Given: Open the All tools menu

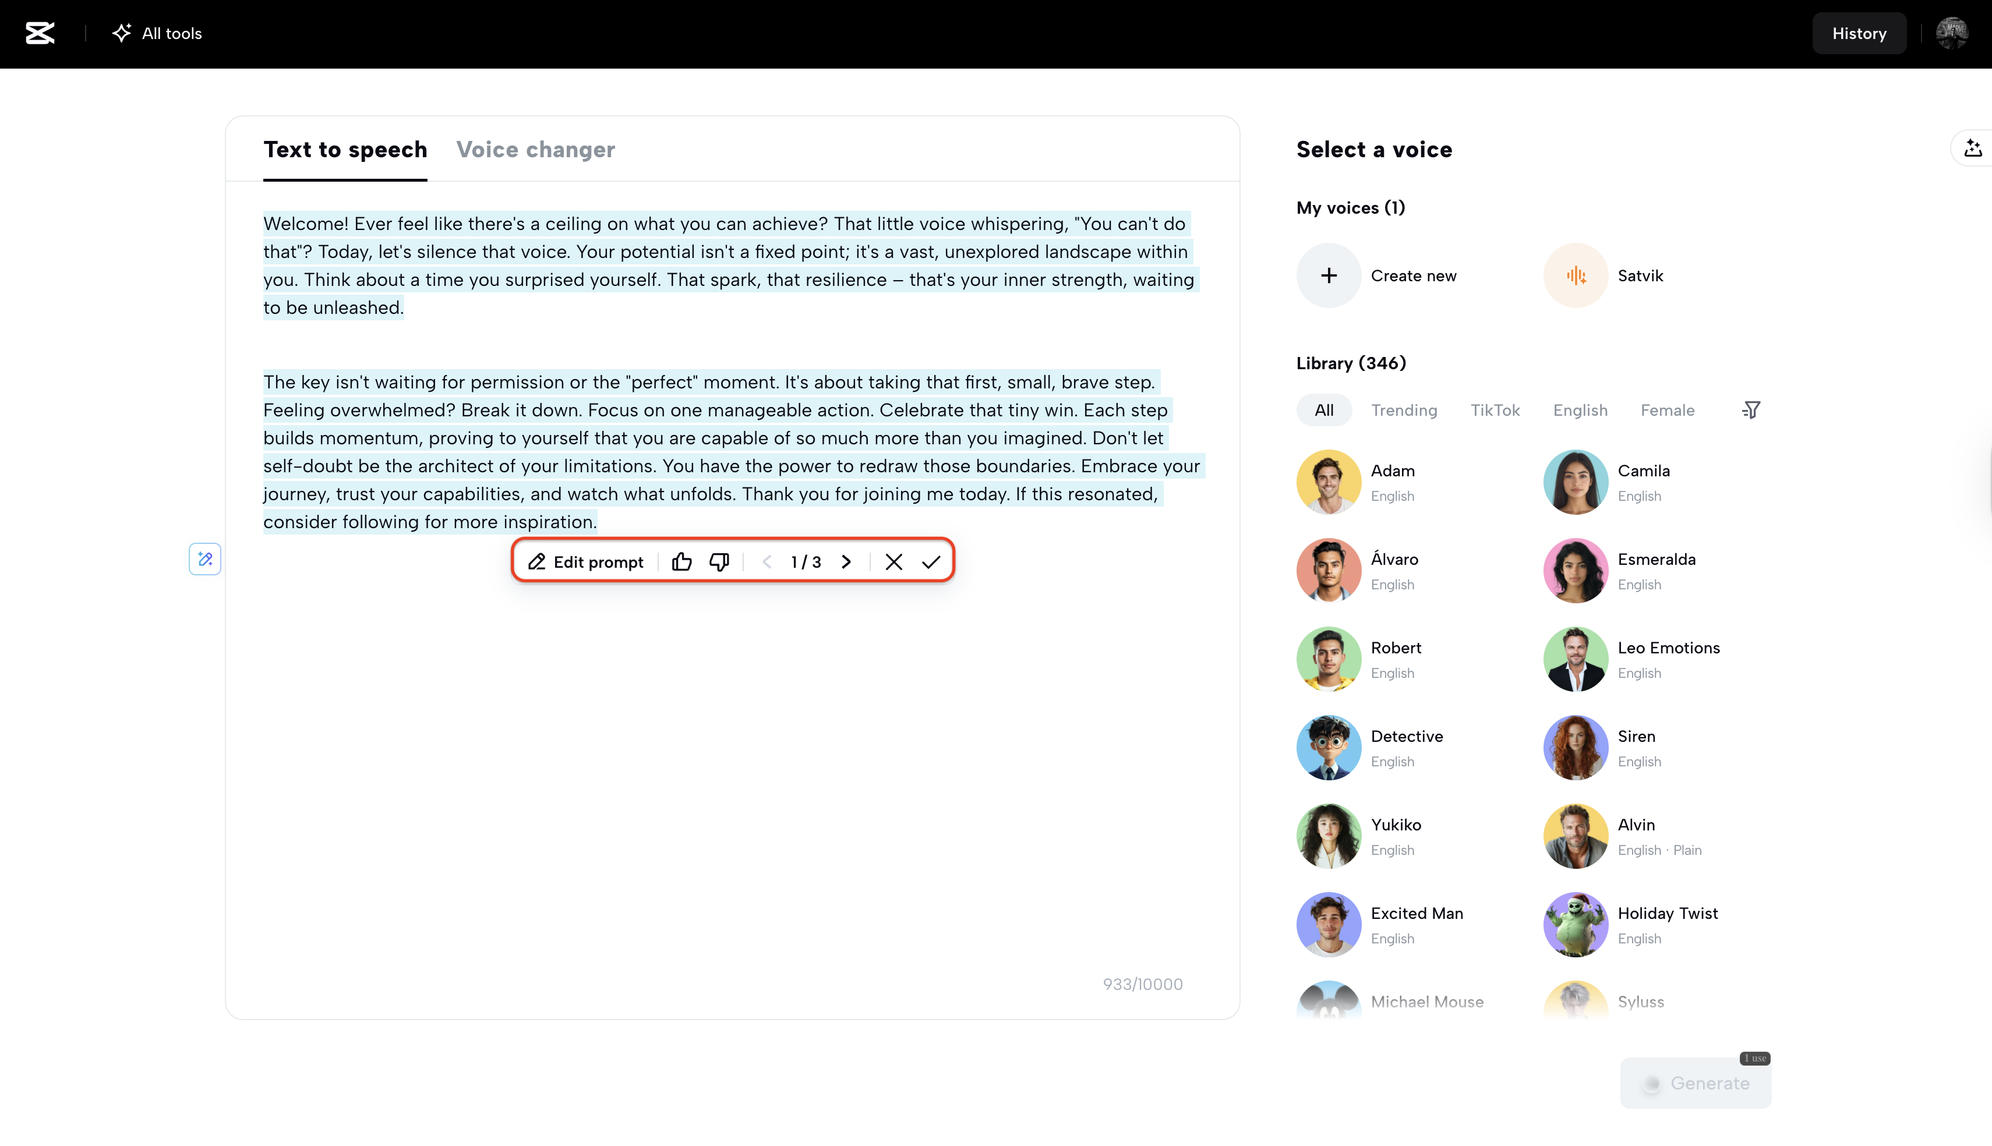Looking at the screenshot, I should (x=157, y=33).
